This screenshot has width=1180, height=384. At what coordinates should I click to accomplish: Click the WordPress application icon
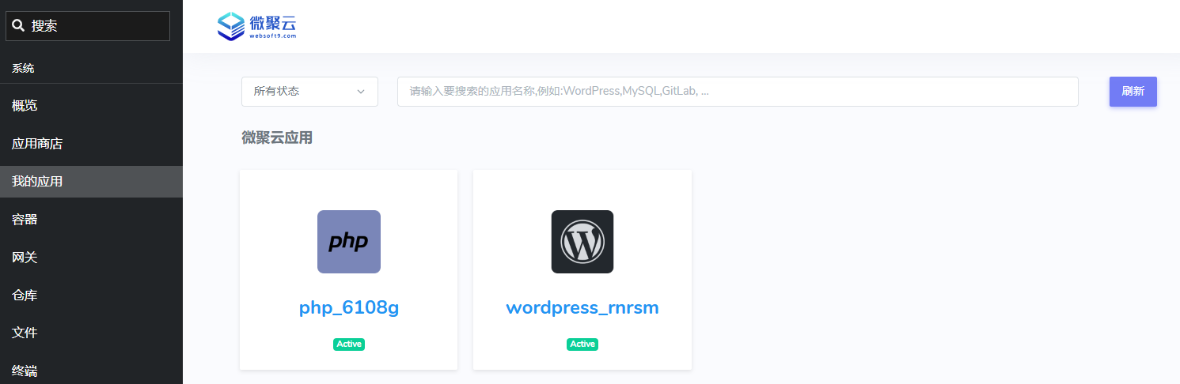[582, 242]
